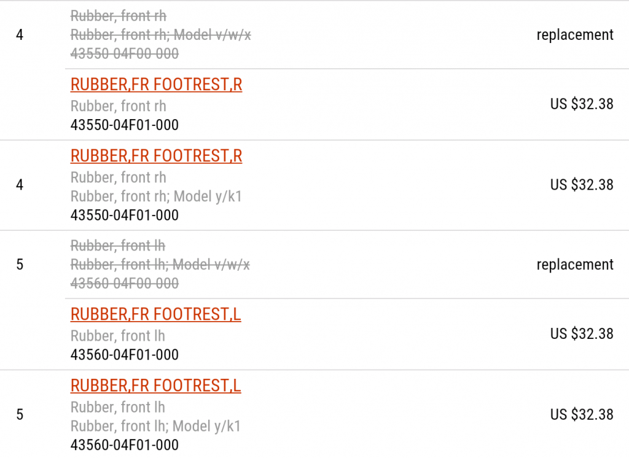Click reference number 5 beside Model y/k1 row

point(20,414)
